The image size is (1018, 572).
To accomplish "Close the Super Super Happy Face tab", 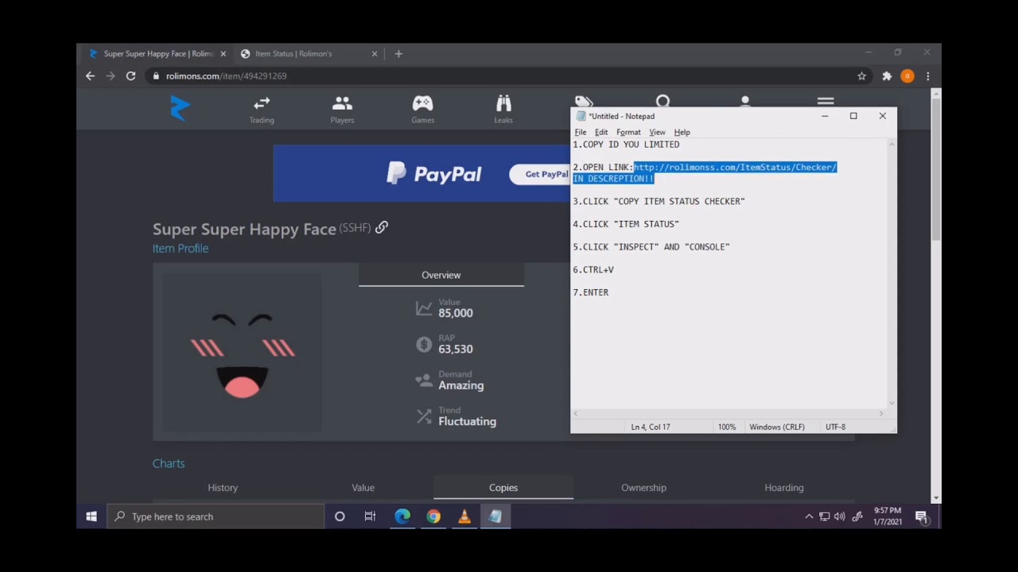I will tap(223, 53).
